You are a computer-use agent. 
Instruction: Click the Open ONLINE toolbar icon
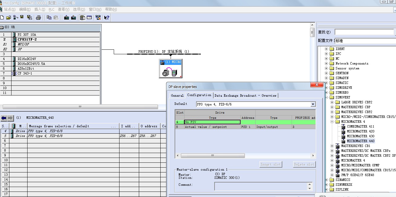coord(16,18)
